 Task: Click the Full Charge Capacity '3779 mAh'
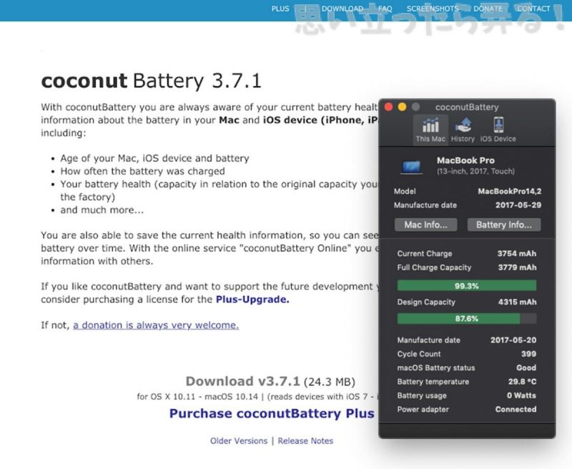[x=517, y=267]
